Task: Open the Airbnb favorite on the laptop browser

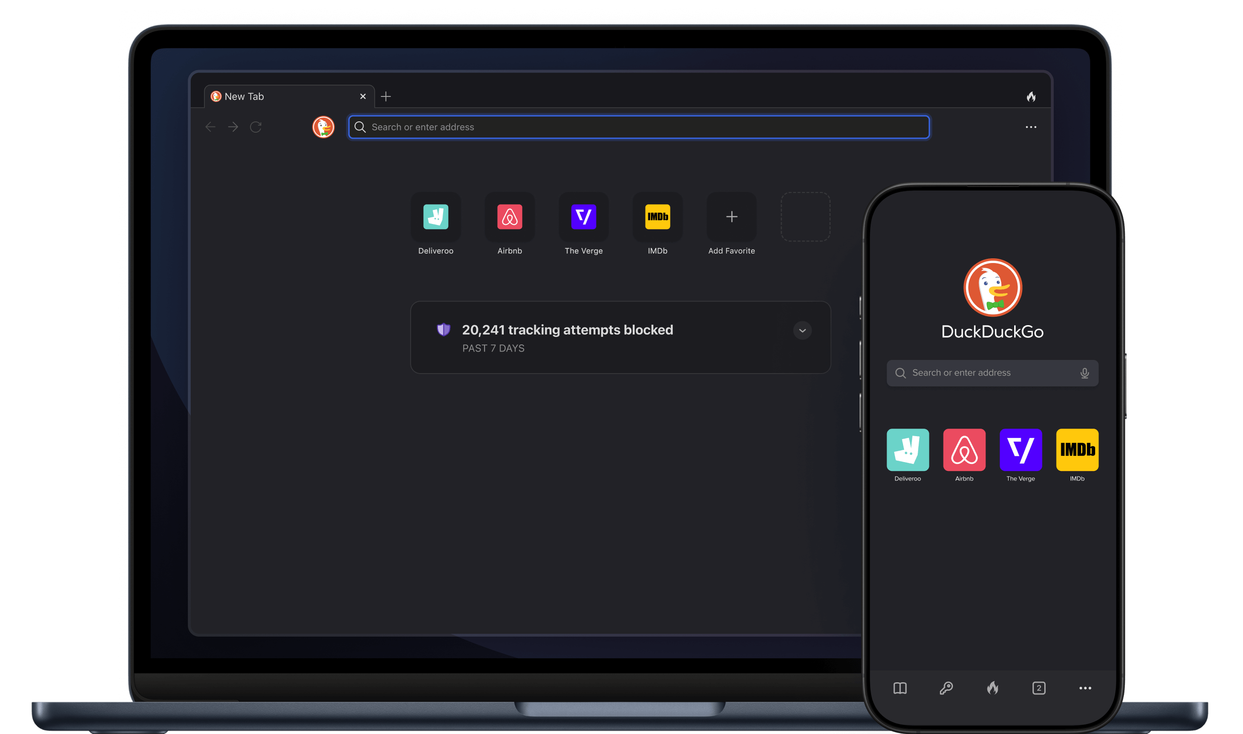Action: tap(509, 216)
